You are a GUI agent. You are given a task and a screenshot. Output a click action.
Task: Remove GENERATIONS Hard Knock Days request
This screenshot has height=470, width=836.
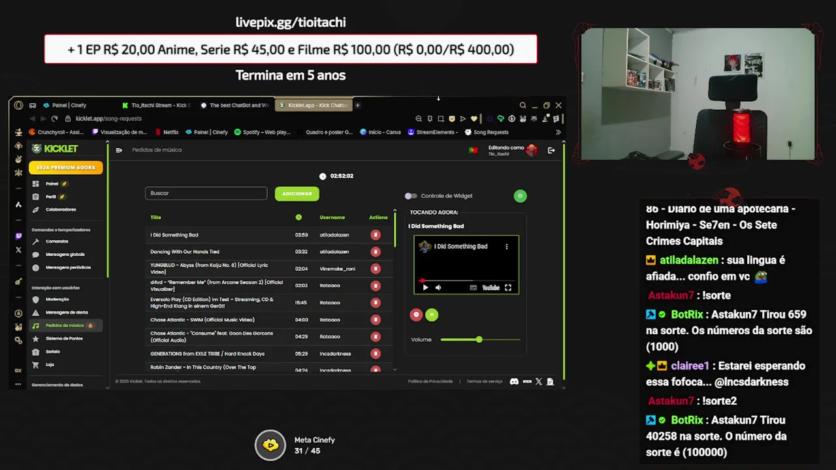click(x=376, y=354)
